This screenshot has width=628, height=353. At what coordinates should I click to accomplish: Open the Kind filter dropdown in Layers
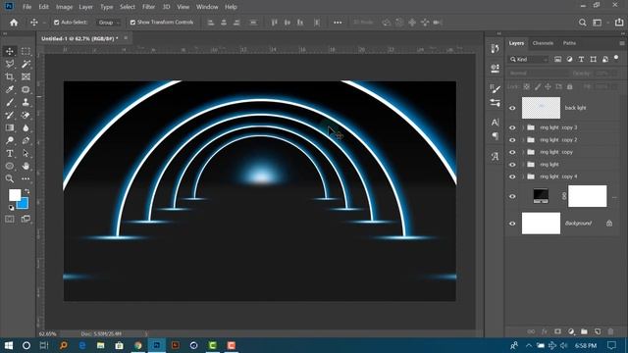(528, 59)
